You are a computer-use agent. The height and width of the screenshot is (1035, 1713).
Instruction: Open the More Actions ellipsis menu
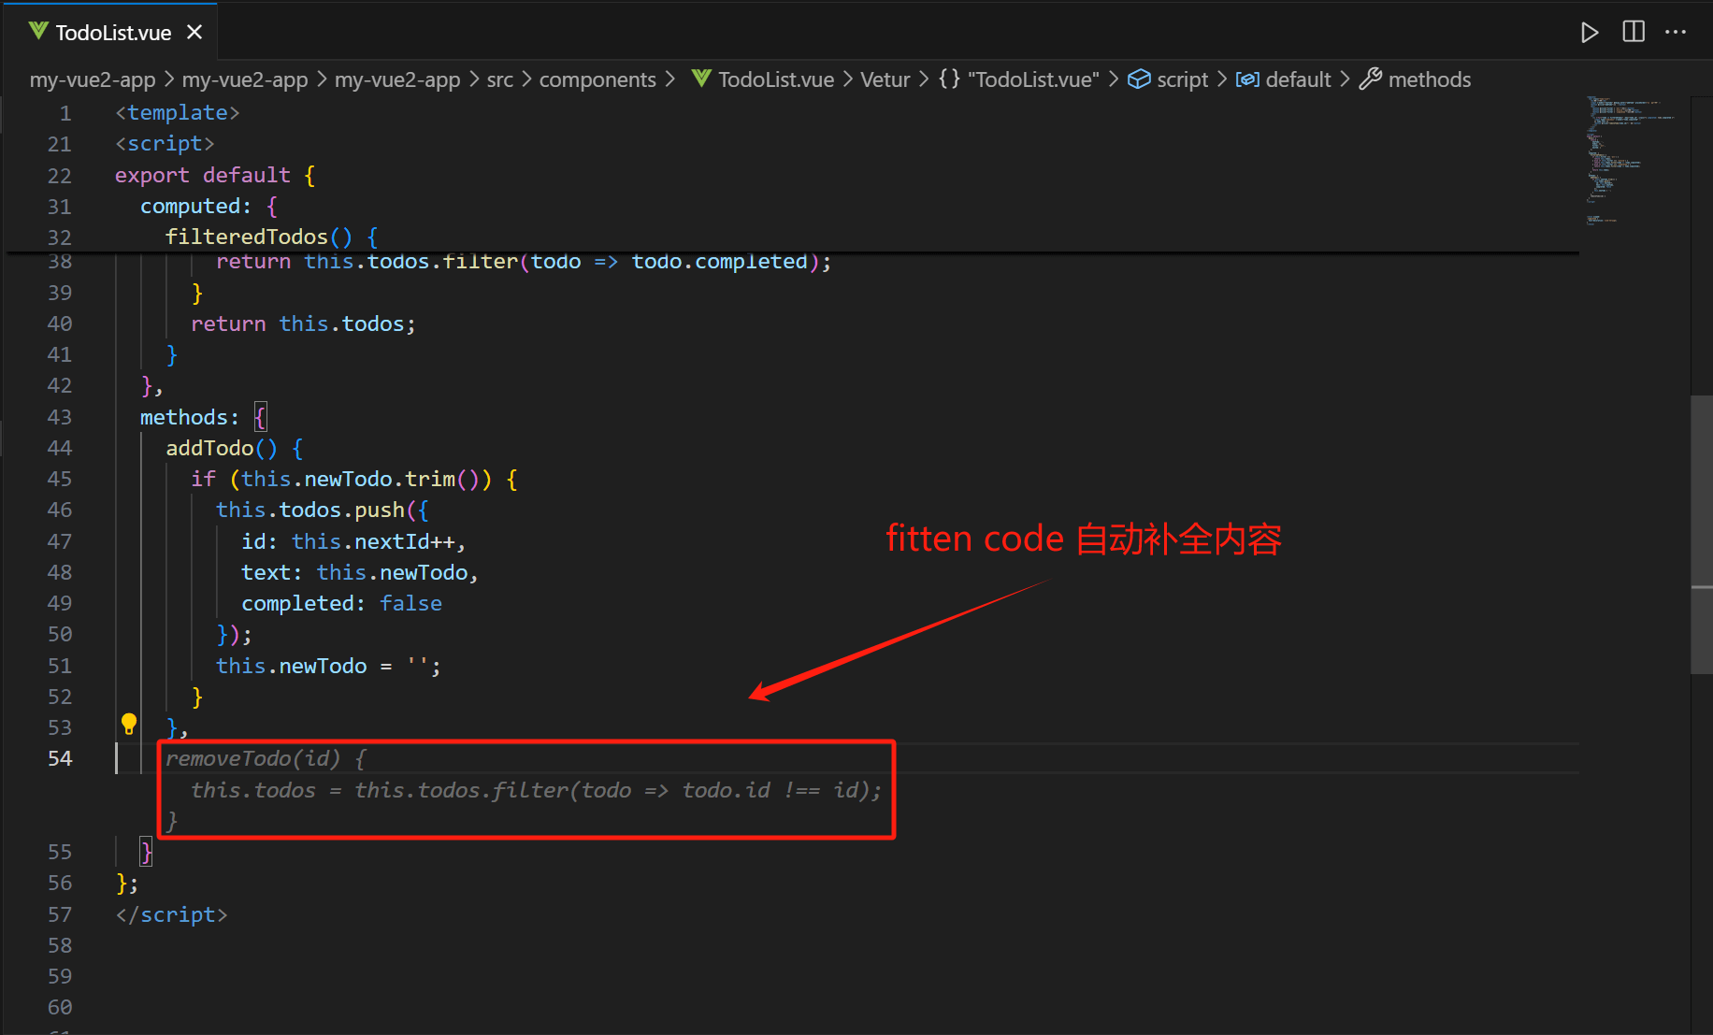click(x=1675, y=33)
